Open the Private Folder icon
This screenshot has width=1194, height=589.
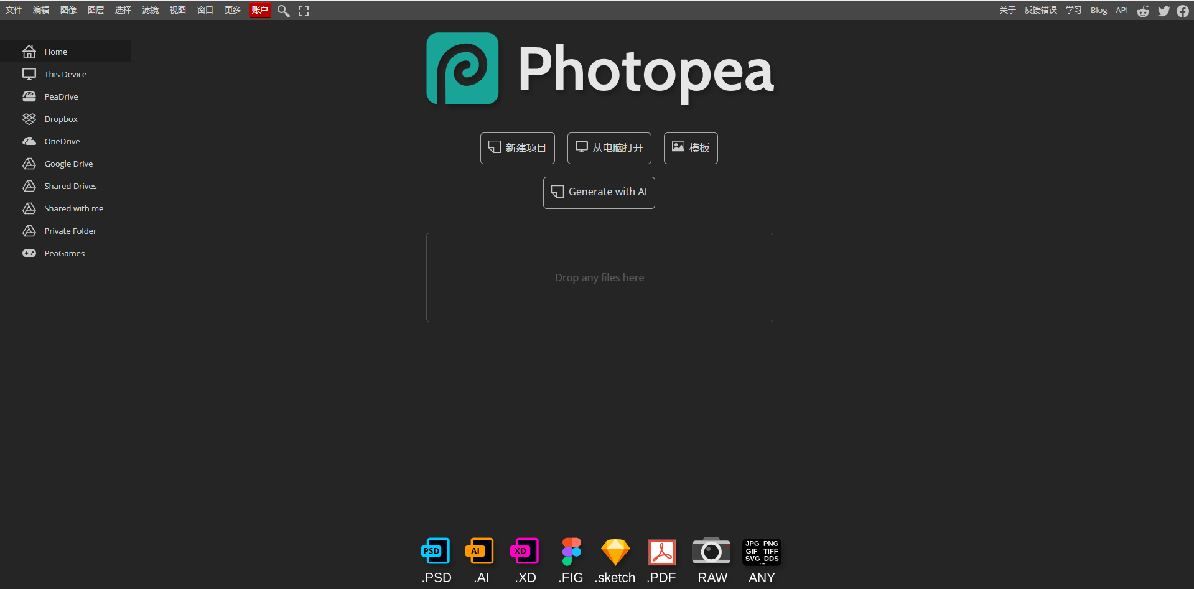point(29,231)
